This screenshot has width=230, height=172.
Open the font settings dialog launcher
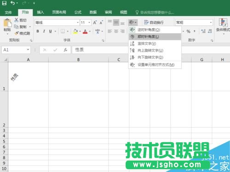tap(103, 40)
